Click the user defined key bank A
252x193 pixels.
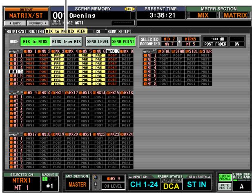click(241, 186)
